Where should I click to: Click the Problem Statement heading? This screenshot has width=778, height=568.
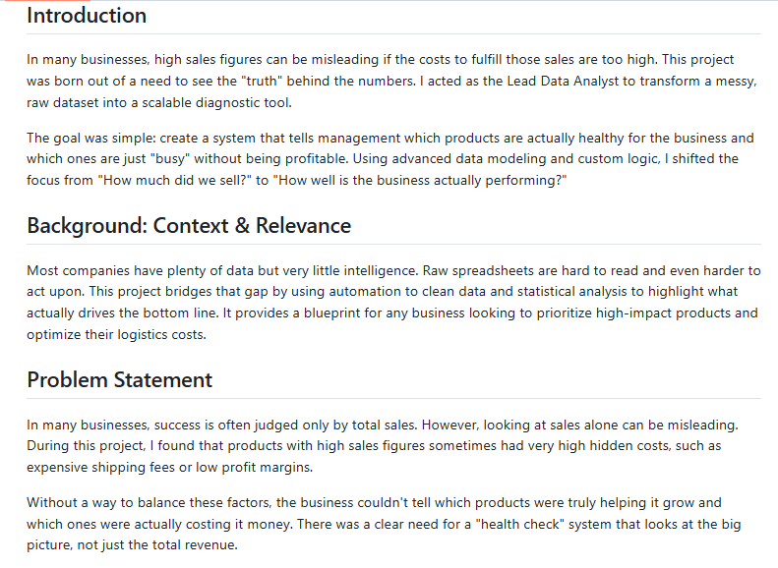pyautogui.click(x=120, y=379)
